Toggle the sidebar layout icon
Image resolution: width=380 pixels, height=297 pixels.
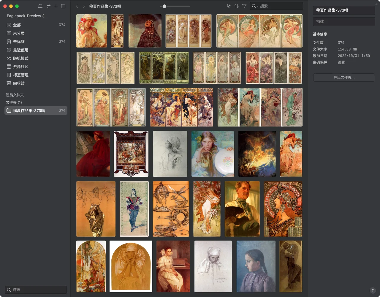pos(63,6)
